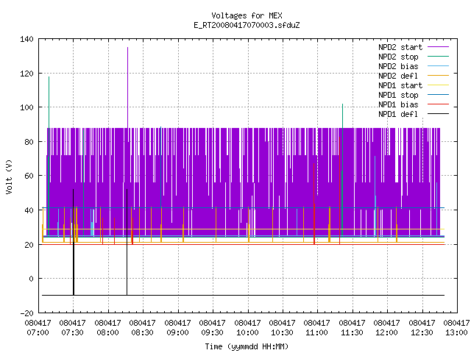Click the red NPD1 bias legend line sample
This screenshot has width=471, height=353.
438,104
